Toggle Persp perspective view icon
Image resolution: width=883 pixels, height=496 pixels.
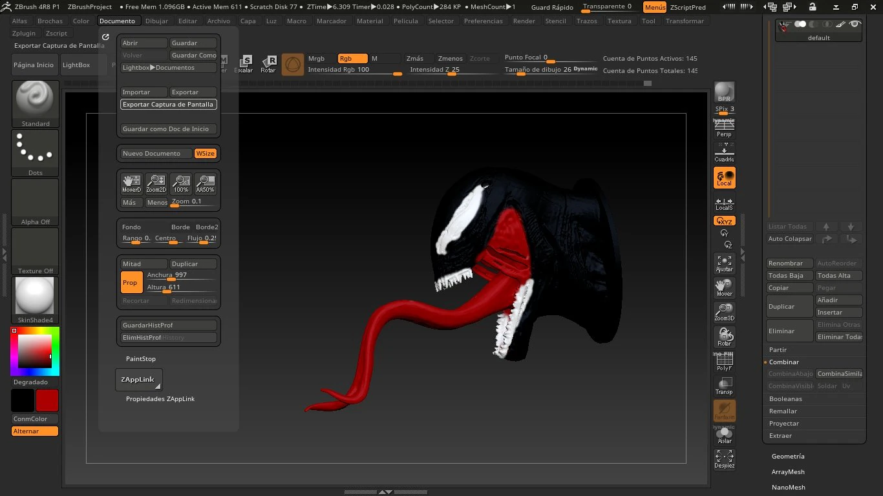click(x=724, y=127)
